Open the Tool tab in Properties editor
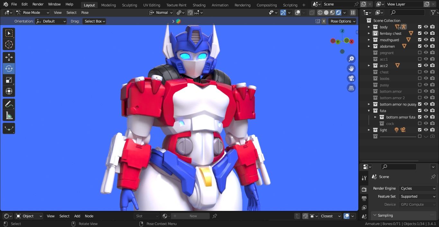 [364, 178]
